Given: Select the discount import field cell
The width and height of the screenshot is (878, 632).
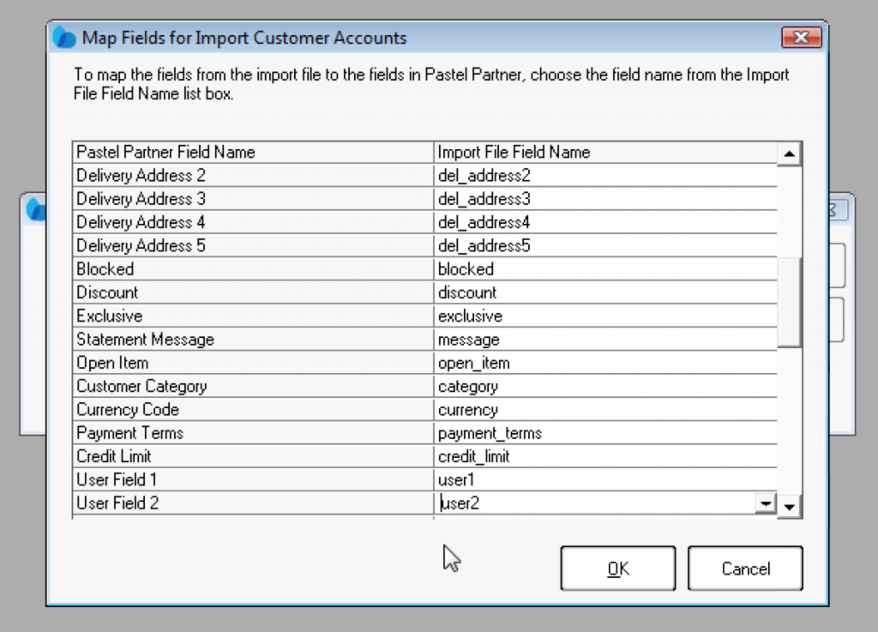Looking at the screenshot, I should click(x=605, y=292).
